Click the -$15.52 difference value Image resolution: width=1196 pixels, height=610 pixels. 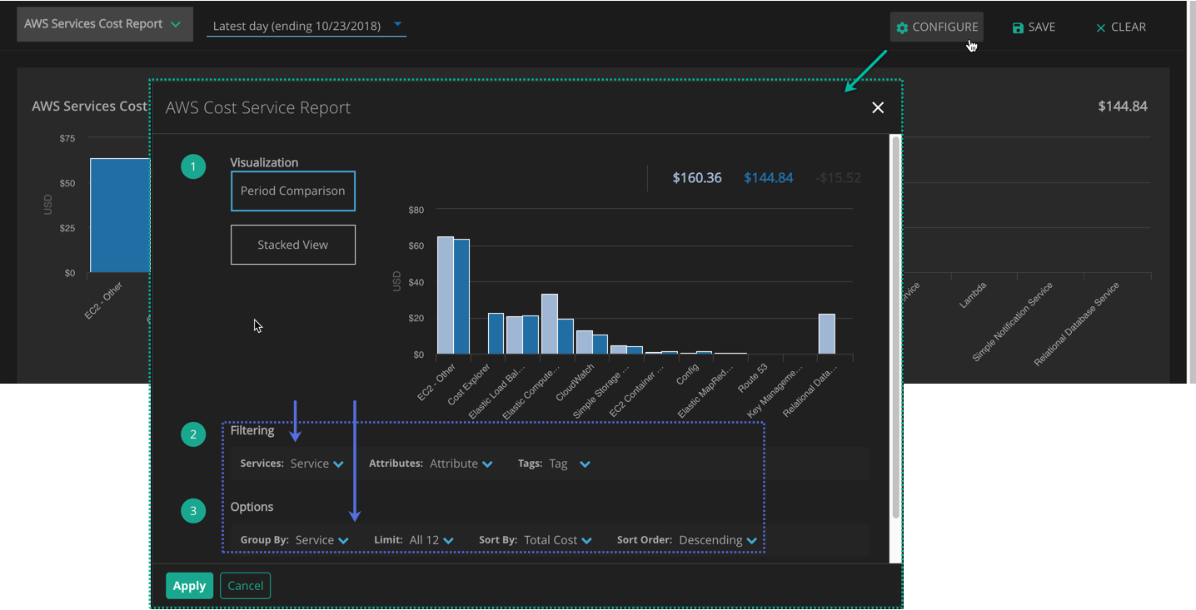[838, 178]
